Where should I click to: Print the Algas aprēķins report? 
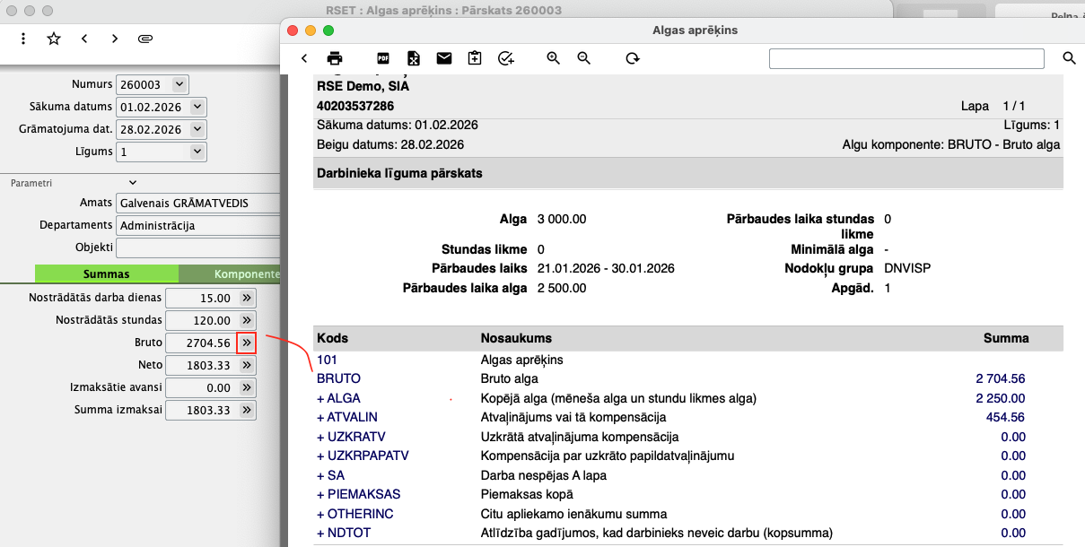point(335,58)
